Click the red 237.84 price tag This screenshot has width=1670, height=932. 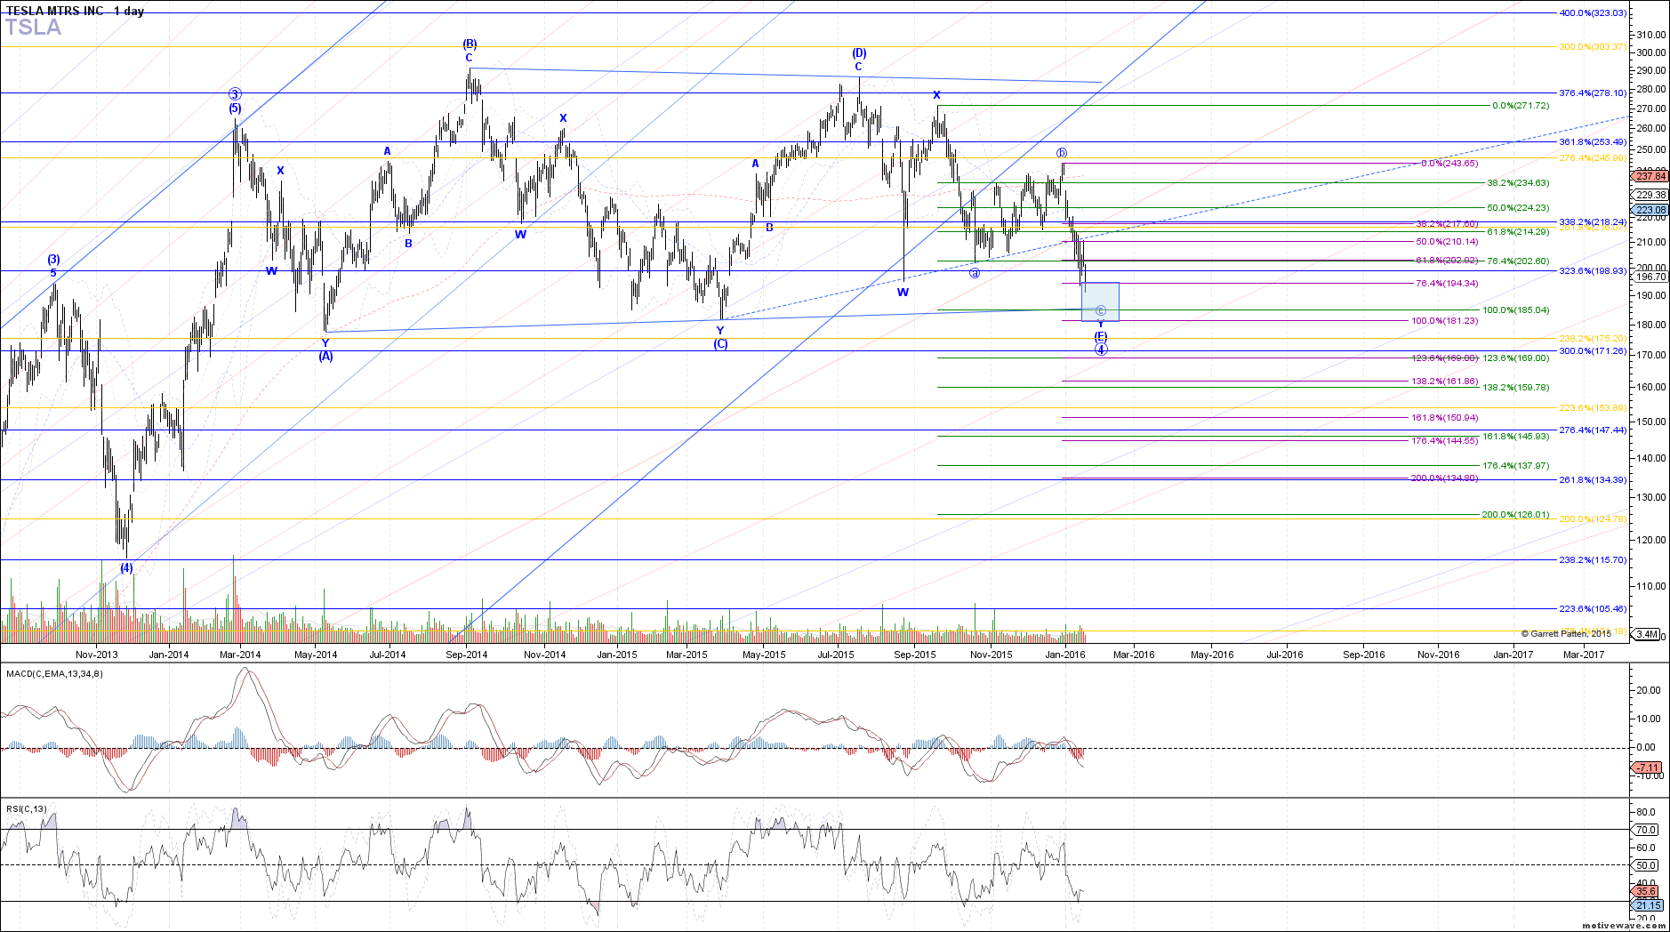1650,176
